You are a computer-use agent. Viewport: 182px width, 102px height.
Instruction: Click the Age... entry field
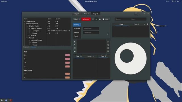pyautogui.click(x=138, y=19)
